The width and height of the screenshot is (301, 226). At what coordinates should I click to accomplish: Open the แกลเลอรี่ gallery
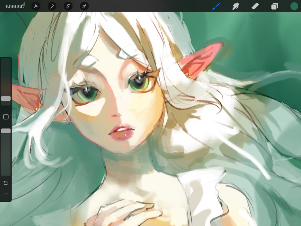click(x=15, y=6)
